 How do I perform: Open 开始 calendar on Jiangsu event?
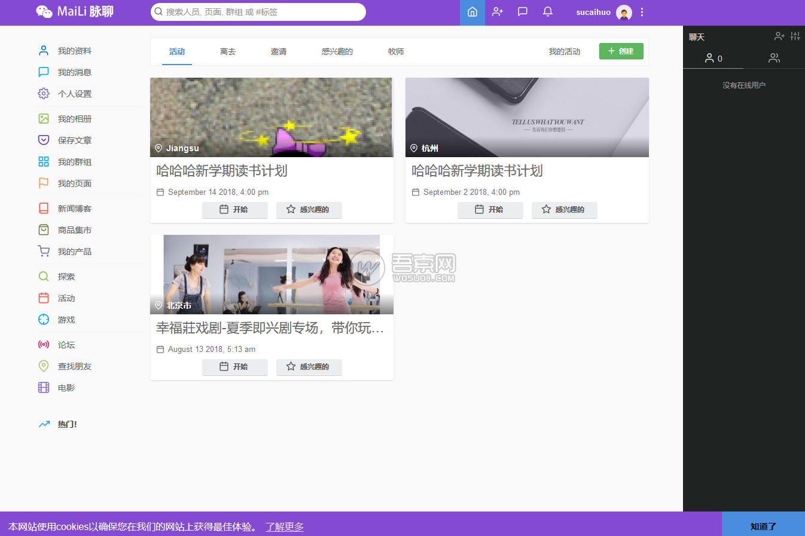pos(234,210)
